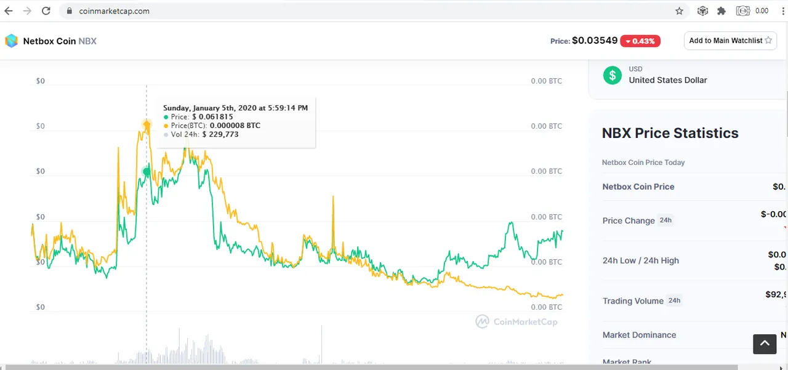This screenshot has width=788, height=370.
Task: Click the 'Trading Volume' row label
Action: tap(633, 301)
